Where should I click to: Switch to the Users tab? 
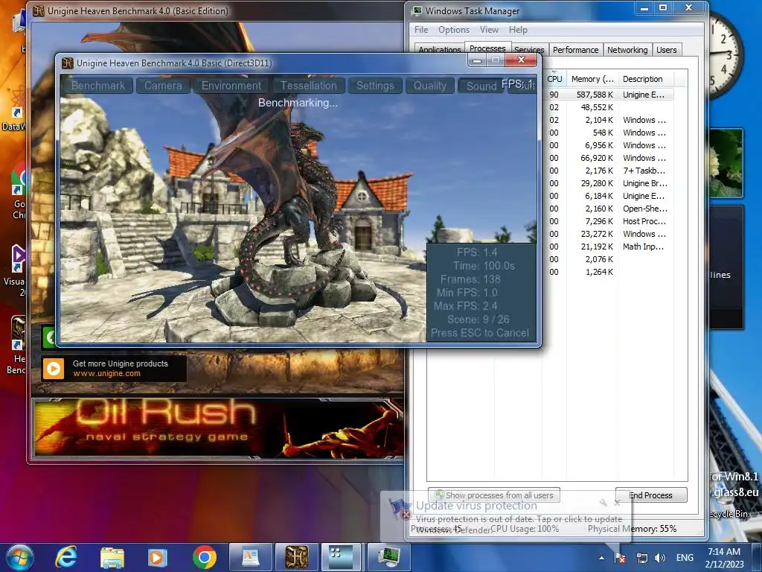[666, 50]
